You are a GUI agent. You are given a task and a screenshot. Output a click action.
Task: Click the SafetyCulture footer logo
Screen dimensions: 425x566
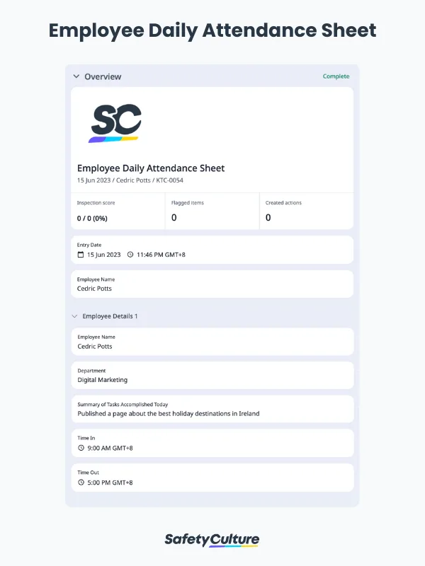[x=212, y=539]
